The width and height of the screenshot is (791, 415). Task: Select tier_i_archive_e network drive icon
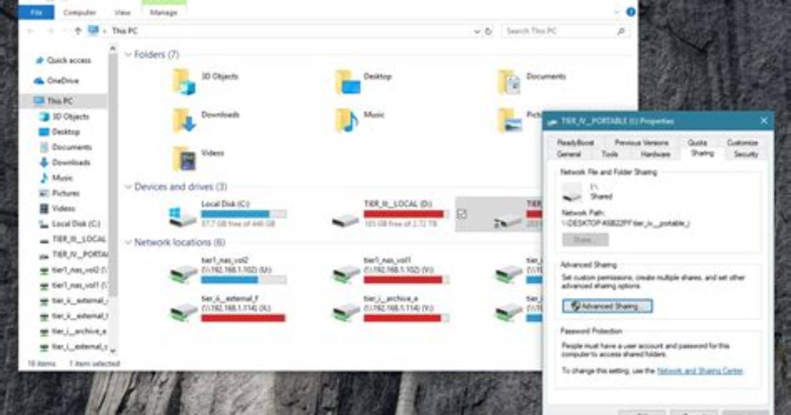346,311
